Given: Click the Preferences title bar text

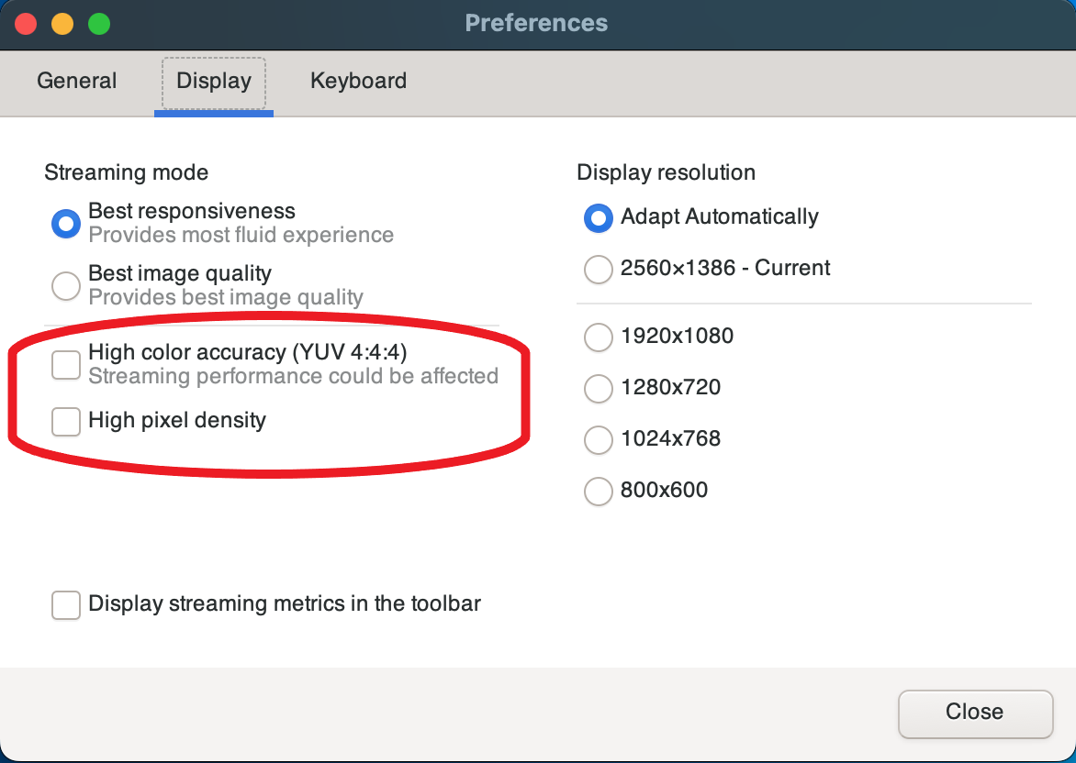Looking at the screenshot, I should (x=536, y=23).
